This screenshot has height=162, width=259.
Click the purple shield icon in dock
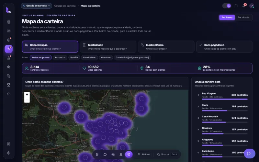pos(129,155)
